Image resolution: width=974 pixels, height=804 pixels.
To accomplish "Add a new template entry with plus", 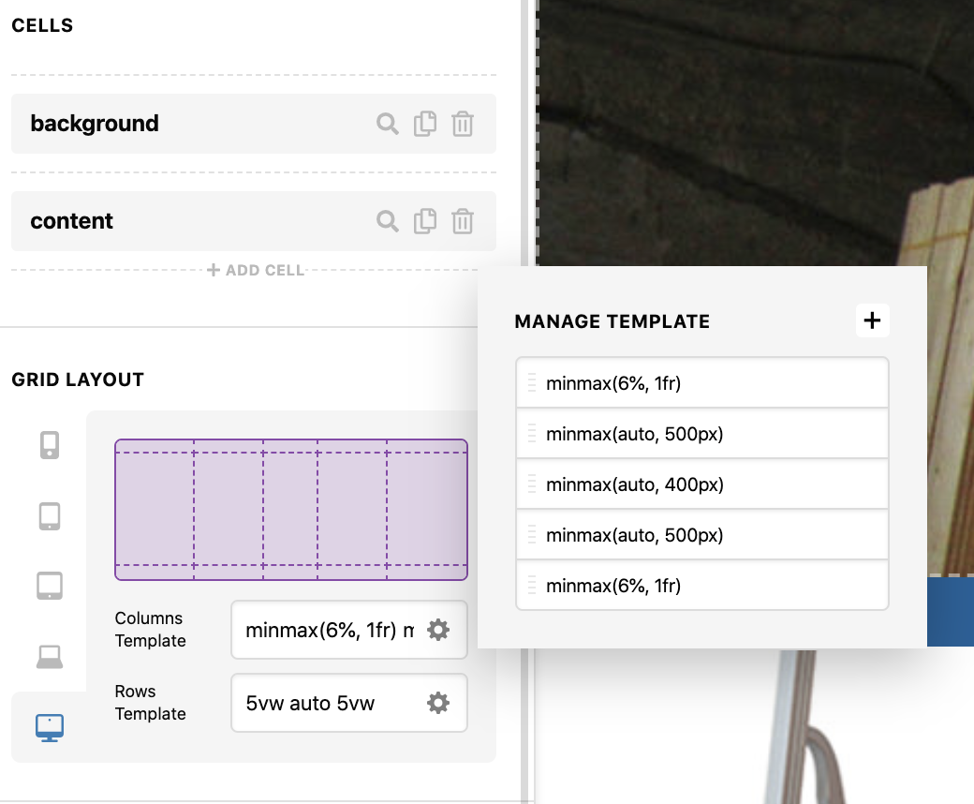I will pyautogui.click(x=872, y=320).
